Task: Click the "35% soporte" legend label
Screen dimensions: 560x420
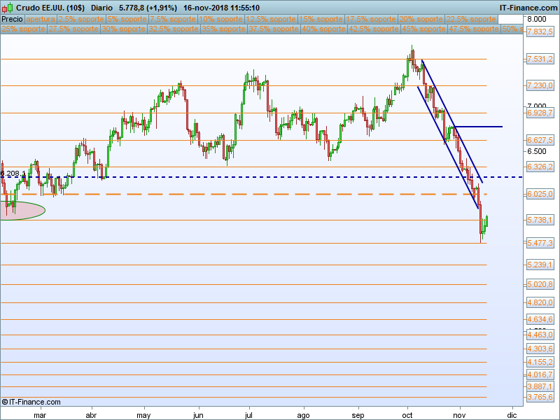Action: (x=223, y=29)
